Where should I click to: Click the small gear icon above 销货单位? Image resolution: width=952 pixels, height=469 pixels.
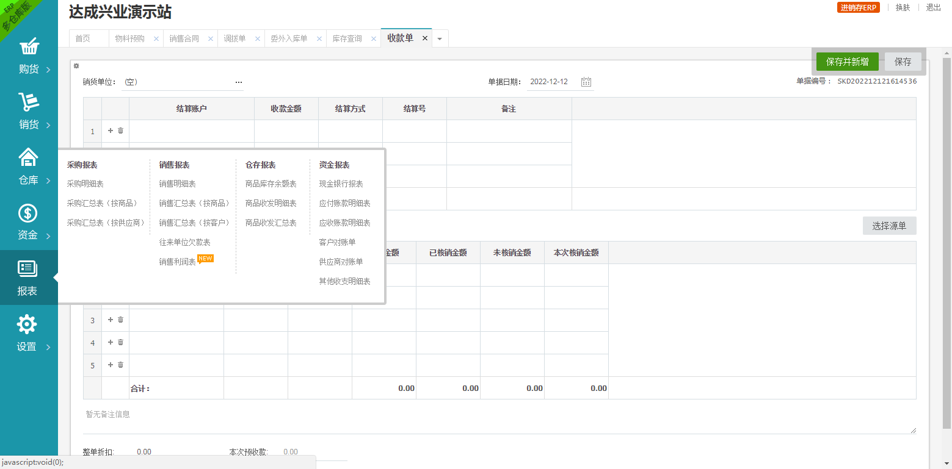point(76,66)
